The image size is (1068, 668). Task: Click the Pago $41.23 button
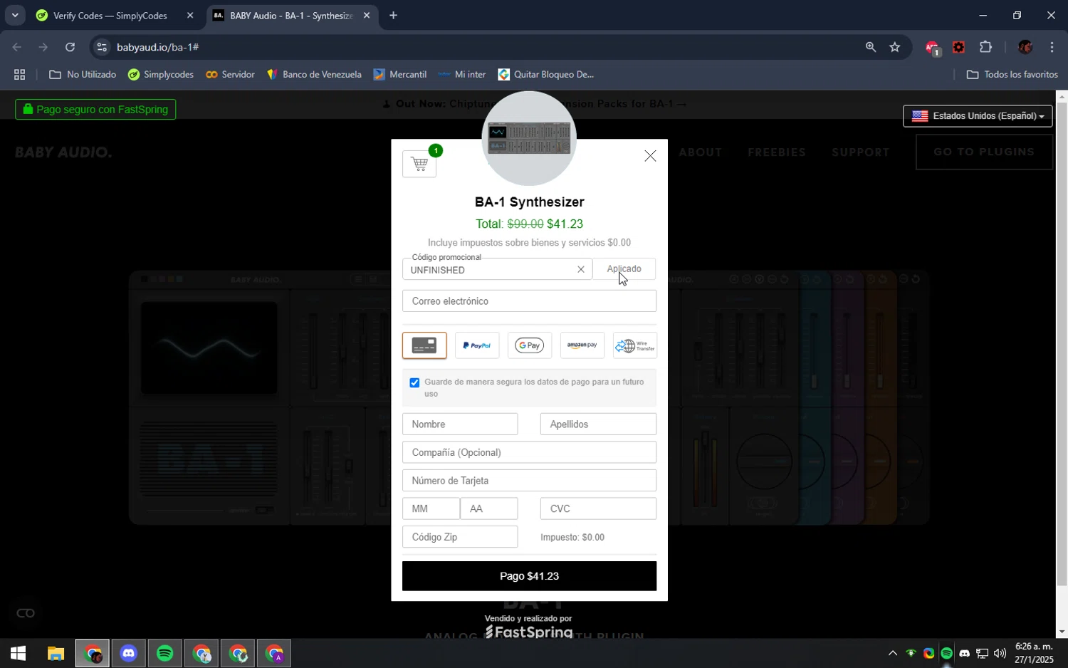click(529, 576)
